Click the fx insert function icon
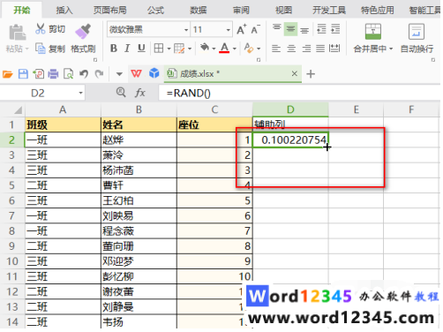Image resolution: width=443 pixels, height=332 pixels. (x=140, y=93)
